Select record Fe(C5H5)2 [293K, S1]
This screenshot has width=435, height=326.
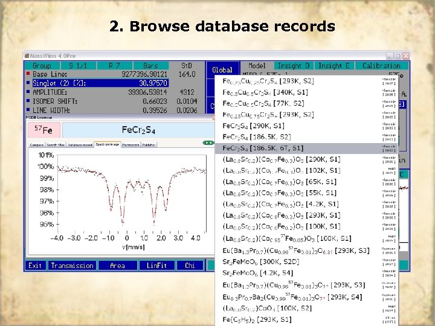point(306,319)
